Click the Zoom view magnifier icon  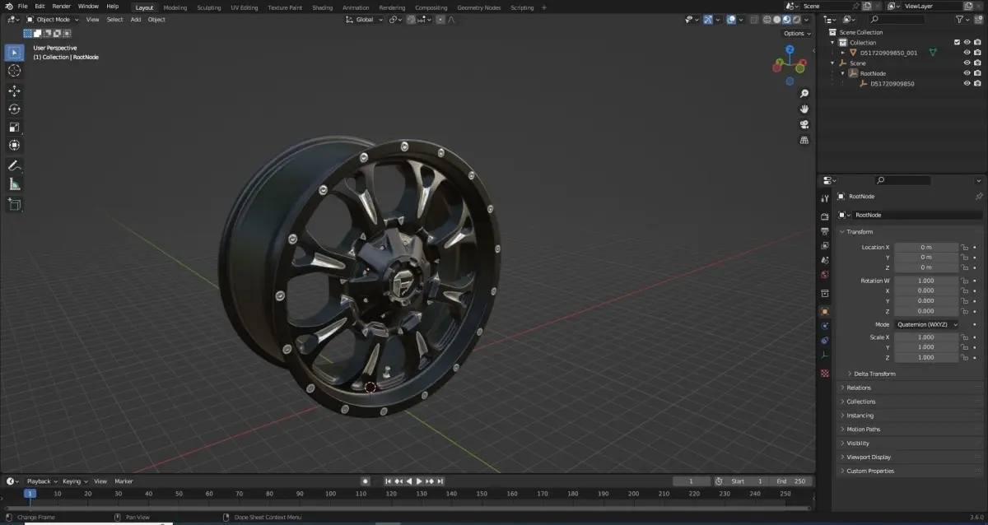804,94
